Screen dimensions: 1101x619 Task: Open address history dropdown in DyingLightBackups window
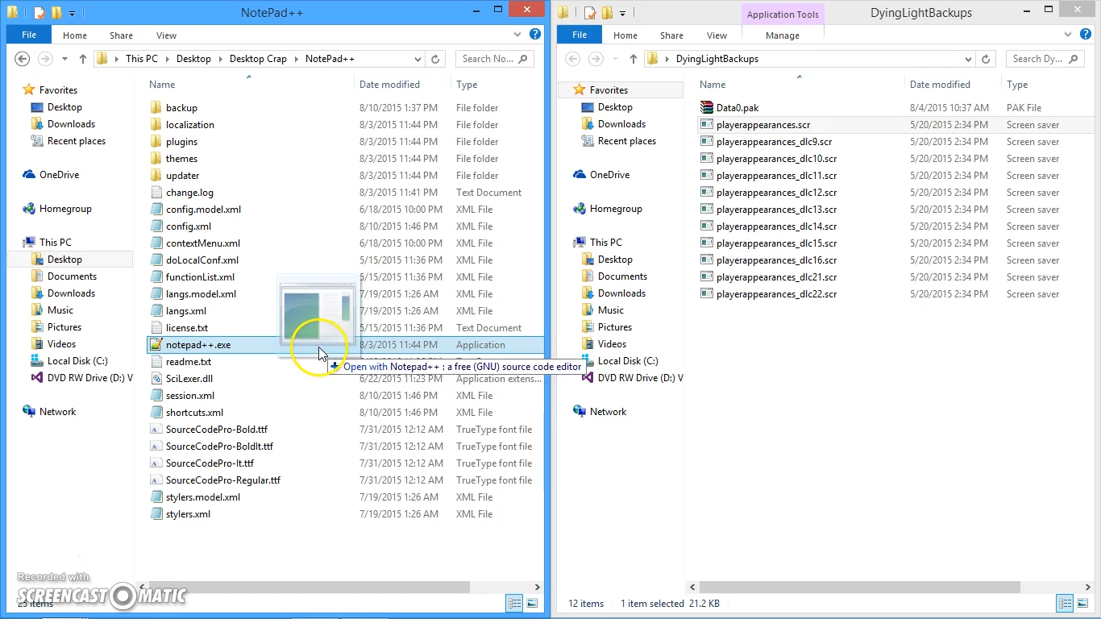pyautogui.click(x=968, y=59)
